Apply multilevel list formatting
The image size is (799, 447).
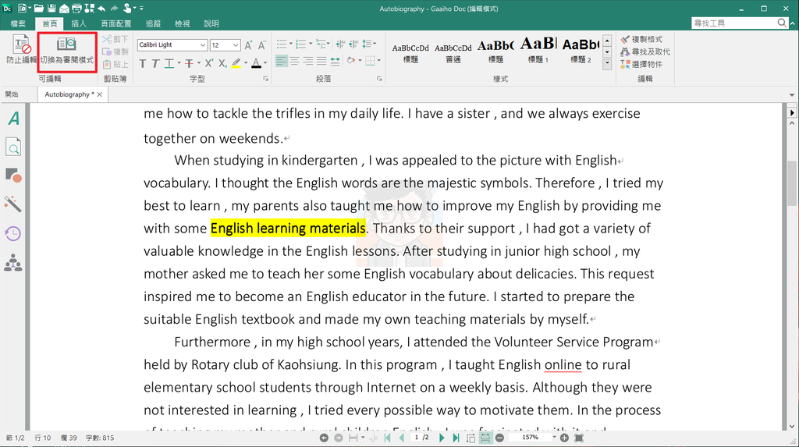321,44
